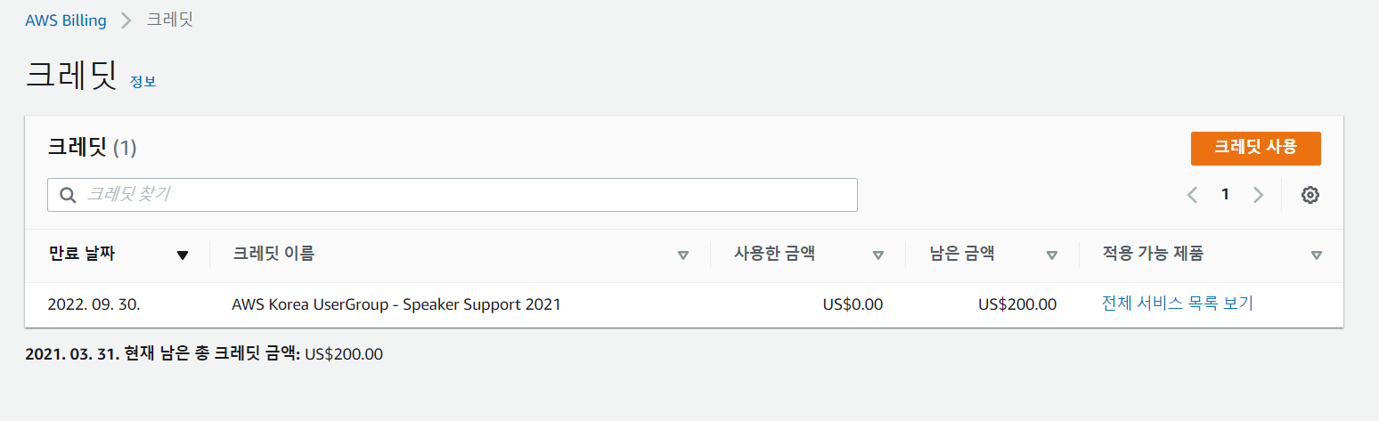Click the US$0.00 used amount cell
1379x421 pixels.
[853, 304]
